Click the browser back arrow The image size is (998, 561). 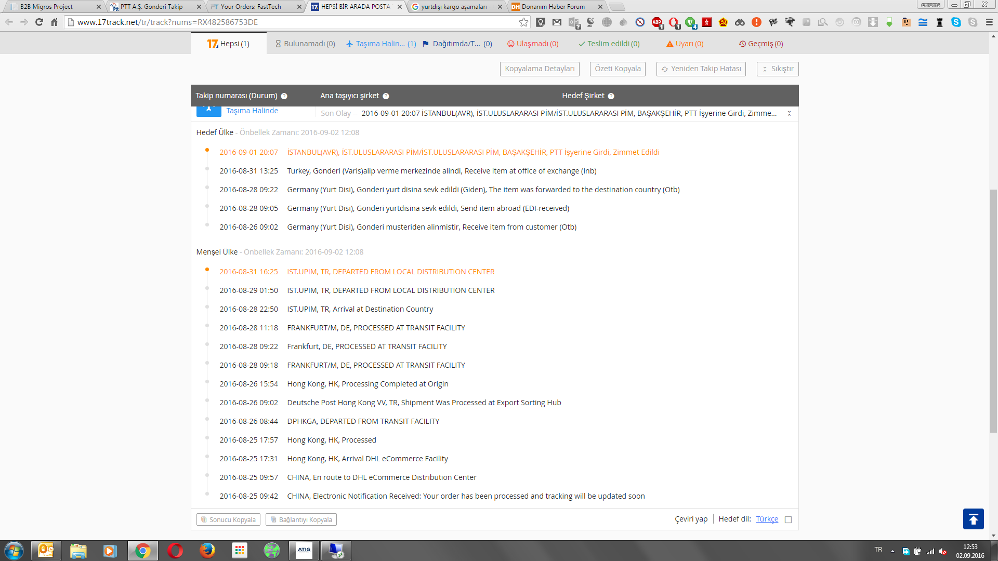[x=9, y=22]
